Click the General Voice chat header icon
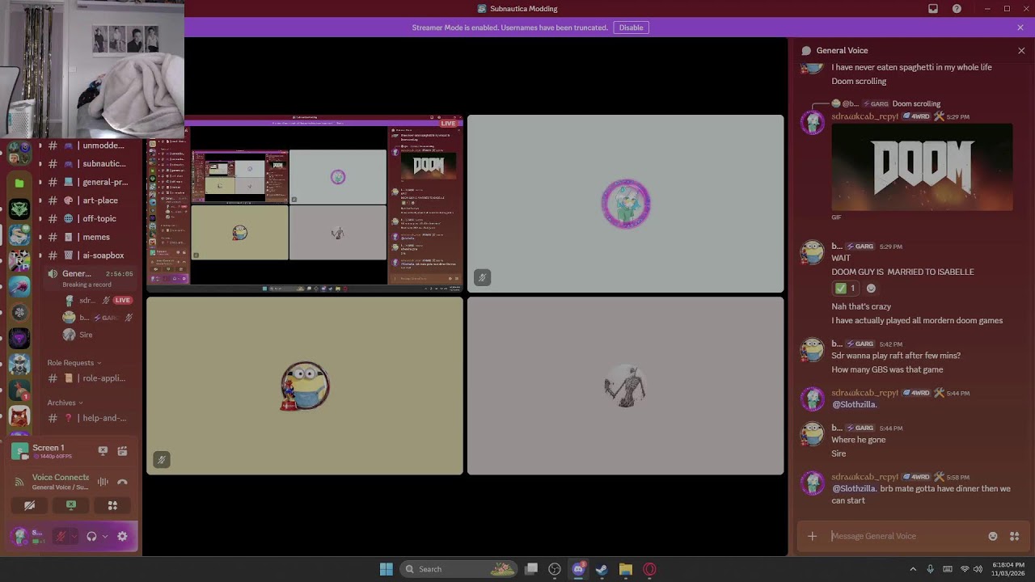The height and width of the screenshot is (582, 1035). click(x=806, y=50)
